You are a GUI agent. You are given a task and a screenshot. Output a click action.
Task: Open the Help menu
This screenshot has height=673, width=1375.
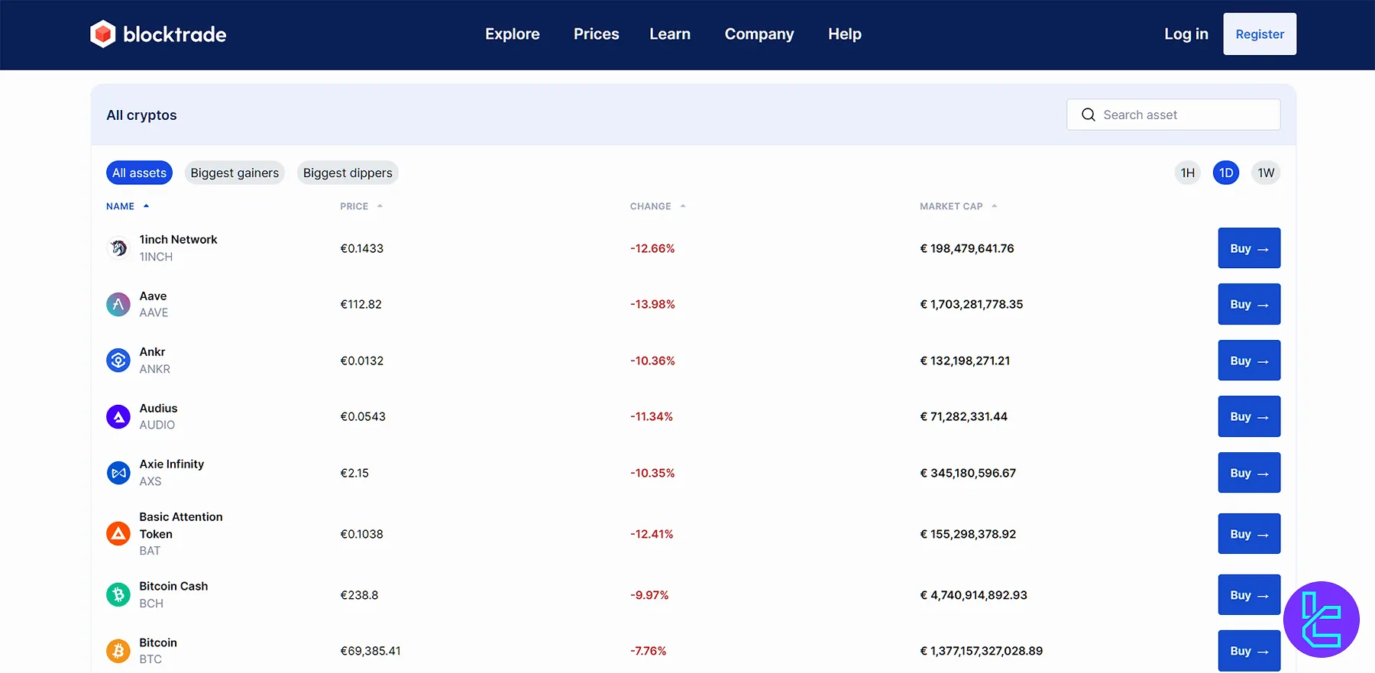click(x=845, y=34)
